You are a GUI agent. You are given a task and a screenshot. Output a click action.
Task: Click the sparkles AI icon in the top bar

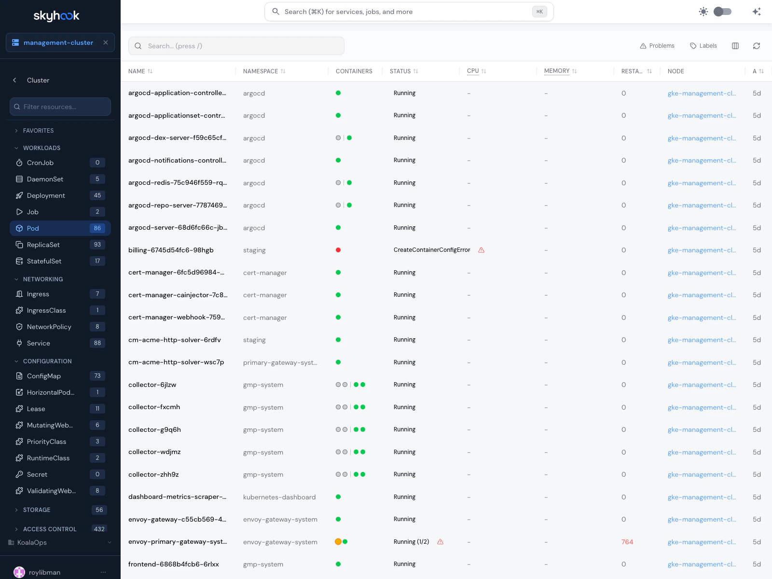[757, 11]
